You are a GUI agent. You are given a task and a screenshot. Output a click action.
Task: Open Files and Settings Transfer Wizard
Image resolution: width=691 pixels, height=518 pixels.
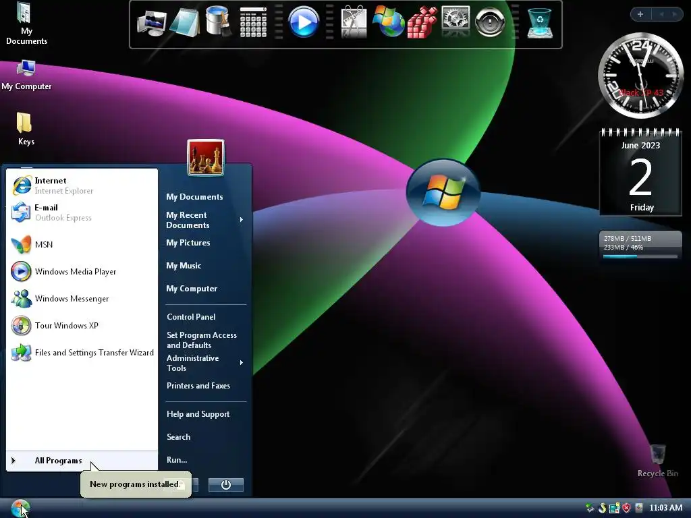[x=82, y=352]
